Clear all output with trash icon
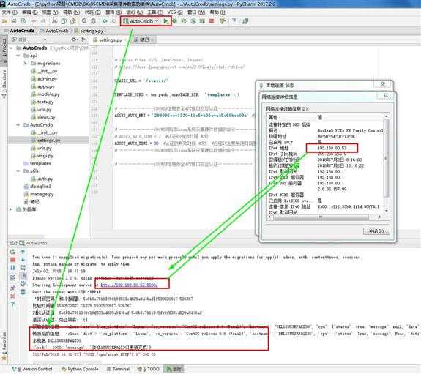The height and width of the screenshot is (374, 421). coord(23,291)
